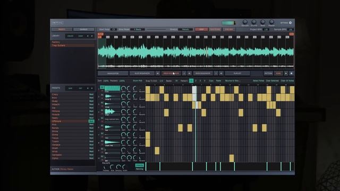This screenshot has height=191, width=340.
Task: Click the 'Drag a sample here' slot
Action: click(x=112, y=119)
